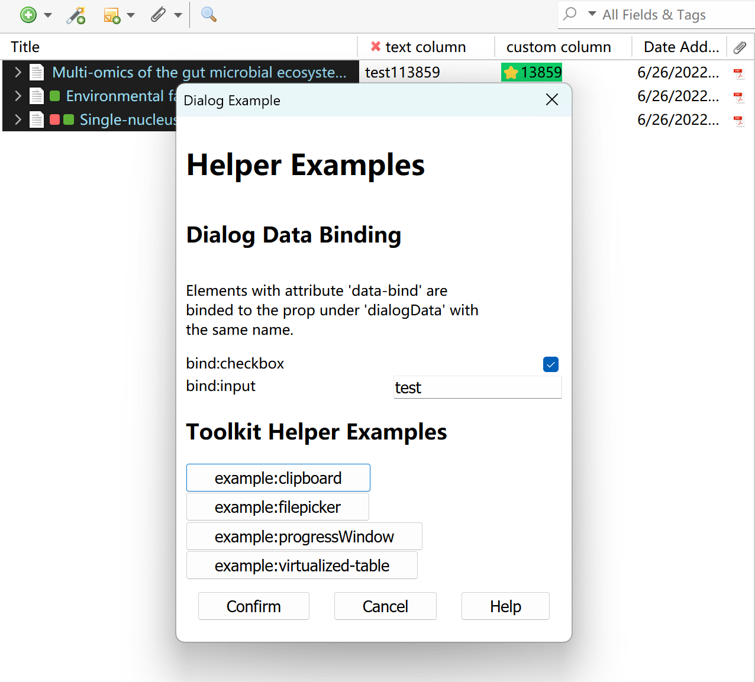Click the second row's 6/26/2022 date cell
The image size is (755, 682).
click(678, 96)
